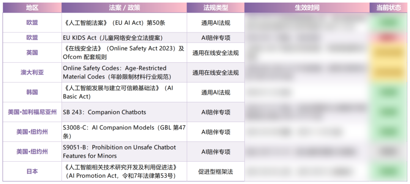This screenshot has height=184, width=410.
Task: Click the 美国·加利福尼亚州 region cell
Action: click(x=32, y=112)
